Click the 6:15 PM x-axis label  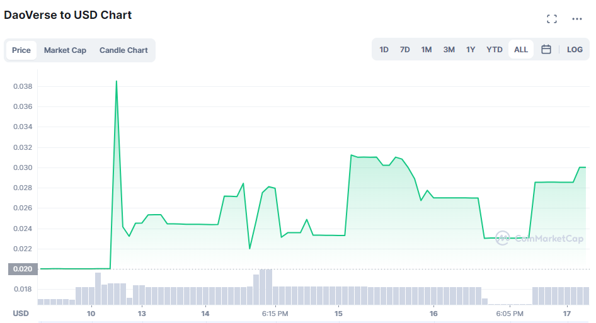click(275, 314)
